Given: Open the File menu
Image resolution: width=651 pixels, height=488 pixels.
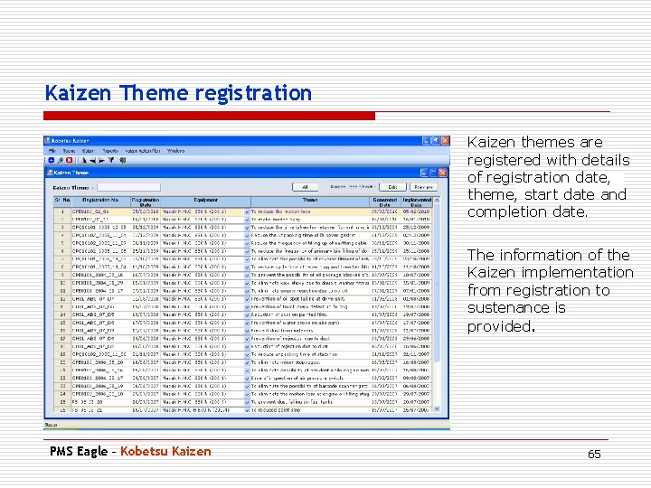Looking at the screenshot, I should (52, 151).
